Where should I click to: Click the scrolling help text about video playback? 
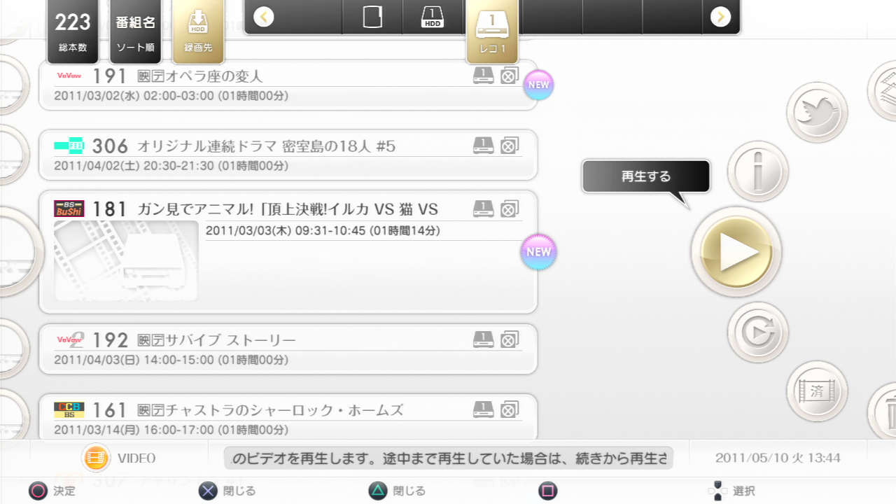[x=449, y=459]
